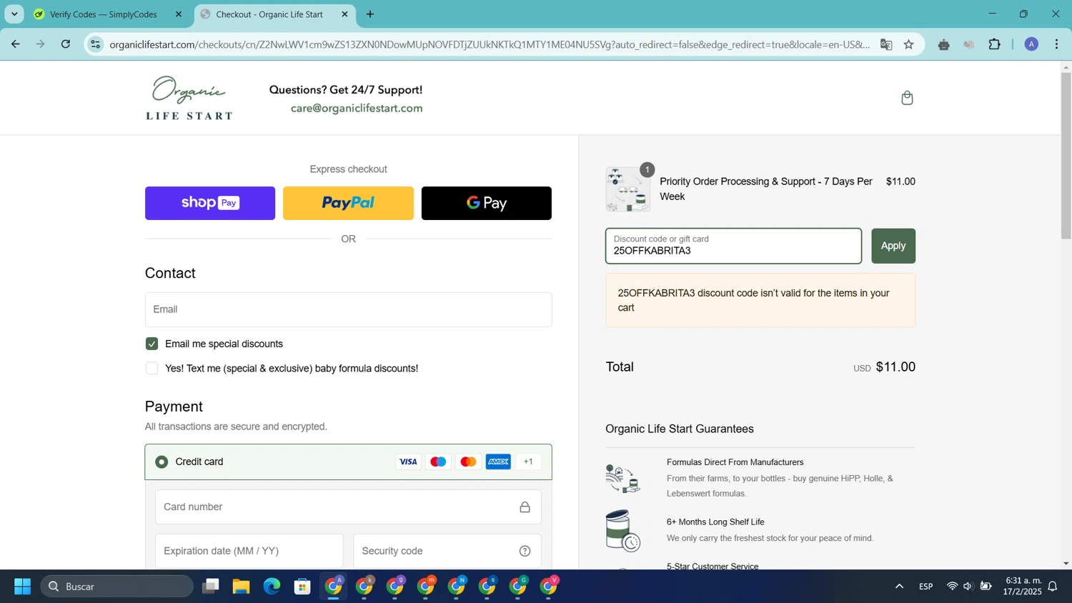Screen dimensions: 1072x603
Task: Click the $11.00 total amount
Action: 895,367
